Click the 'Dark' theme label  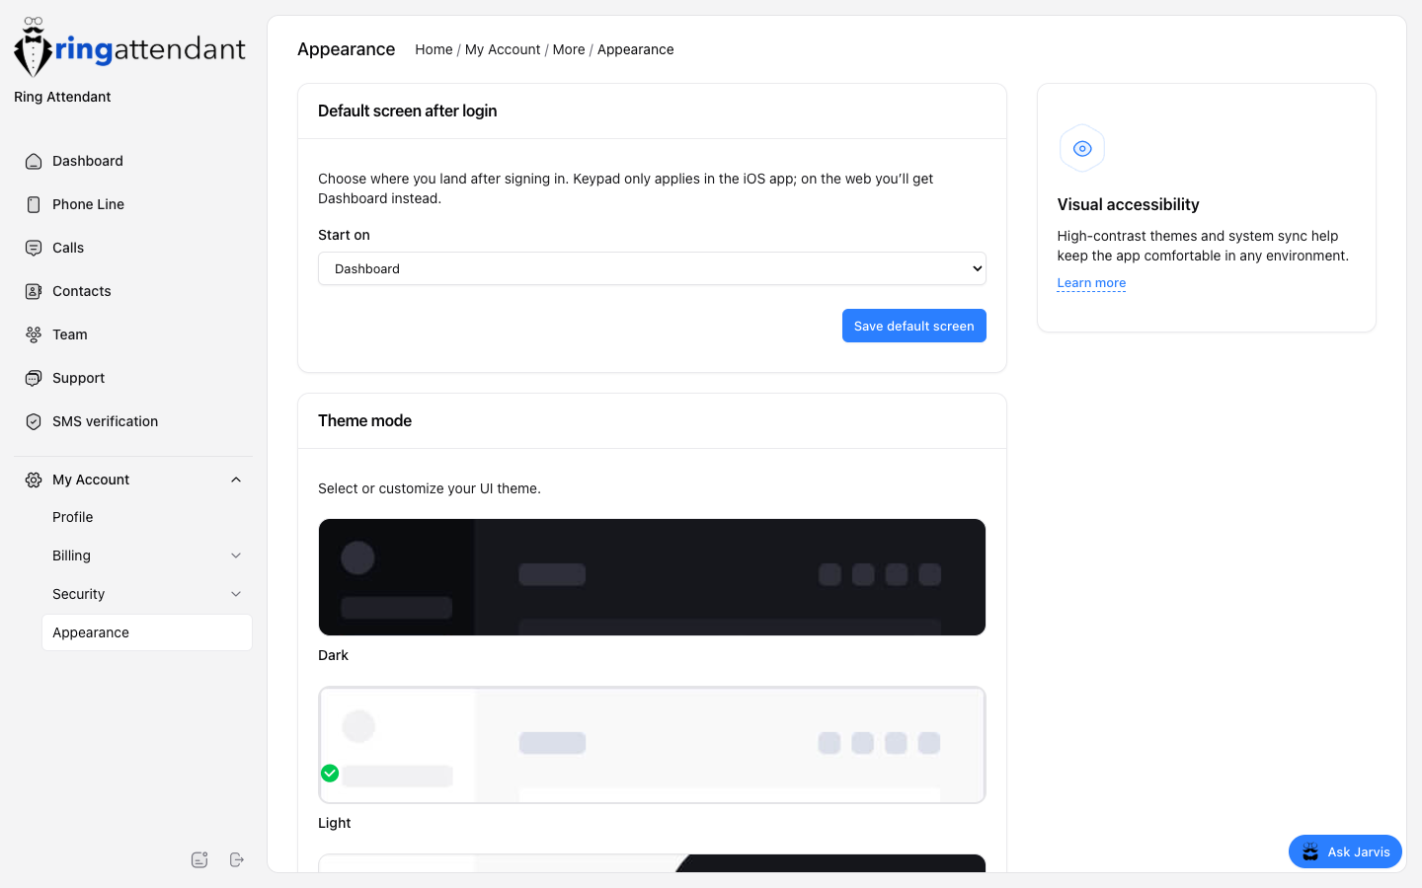(333, 655)
